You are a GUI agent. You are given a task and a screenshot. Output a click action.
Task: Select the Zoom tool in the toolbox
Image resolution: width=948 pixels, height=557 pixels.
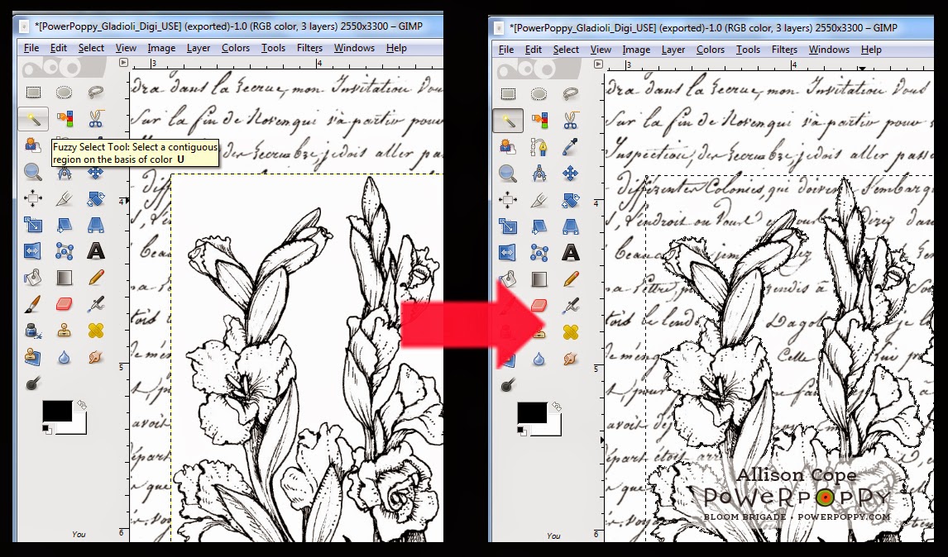[33, 173]
